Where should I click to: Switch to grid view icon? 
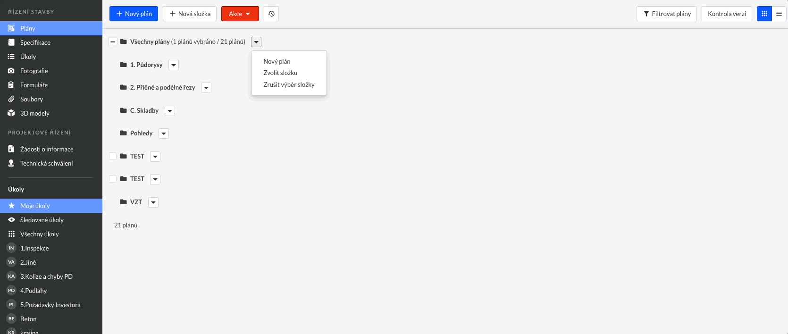764,14
